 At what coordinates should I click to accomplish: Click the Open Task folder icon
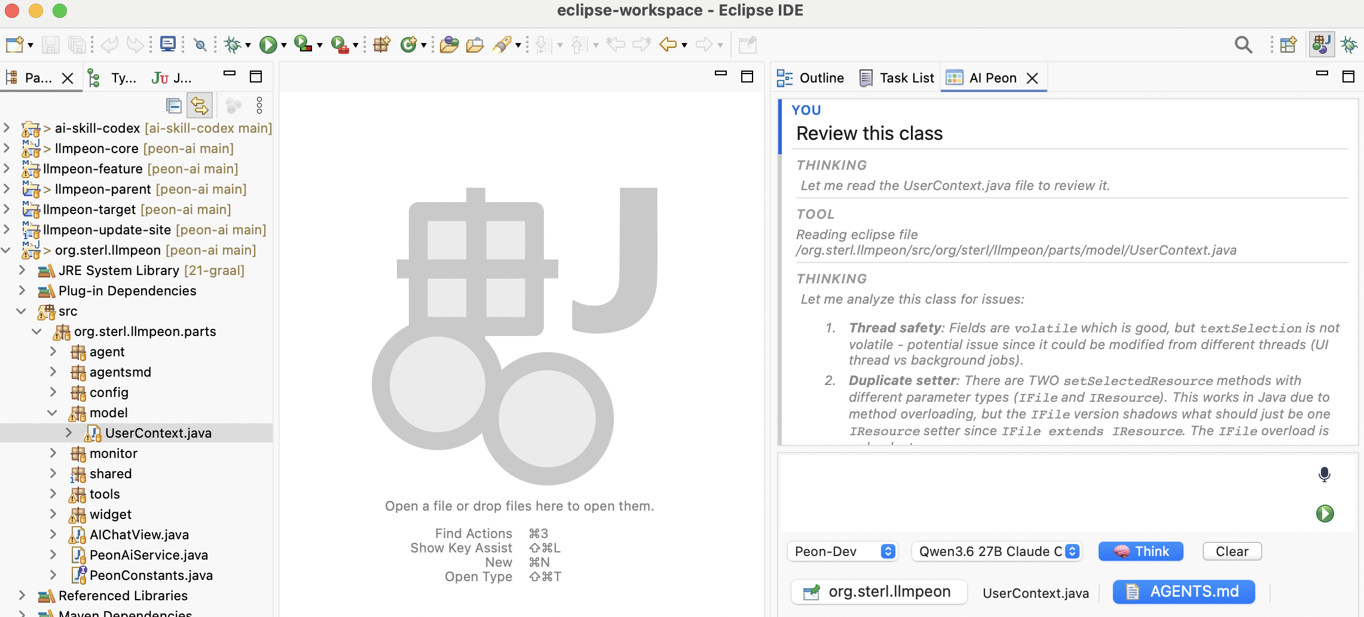pos(475,44)
